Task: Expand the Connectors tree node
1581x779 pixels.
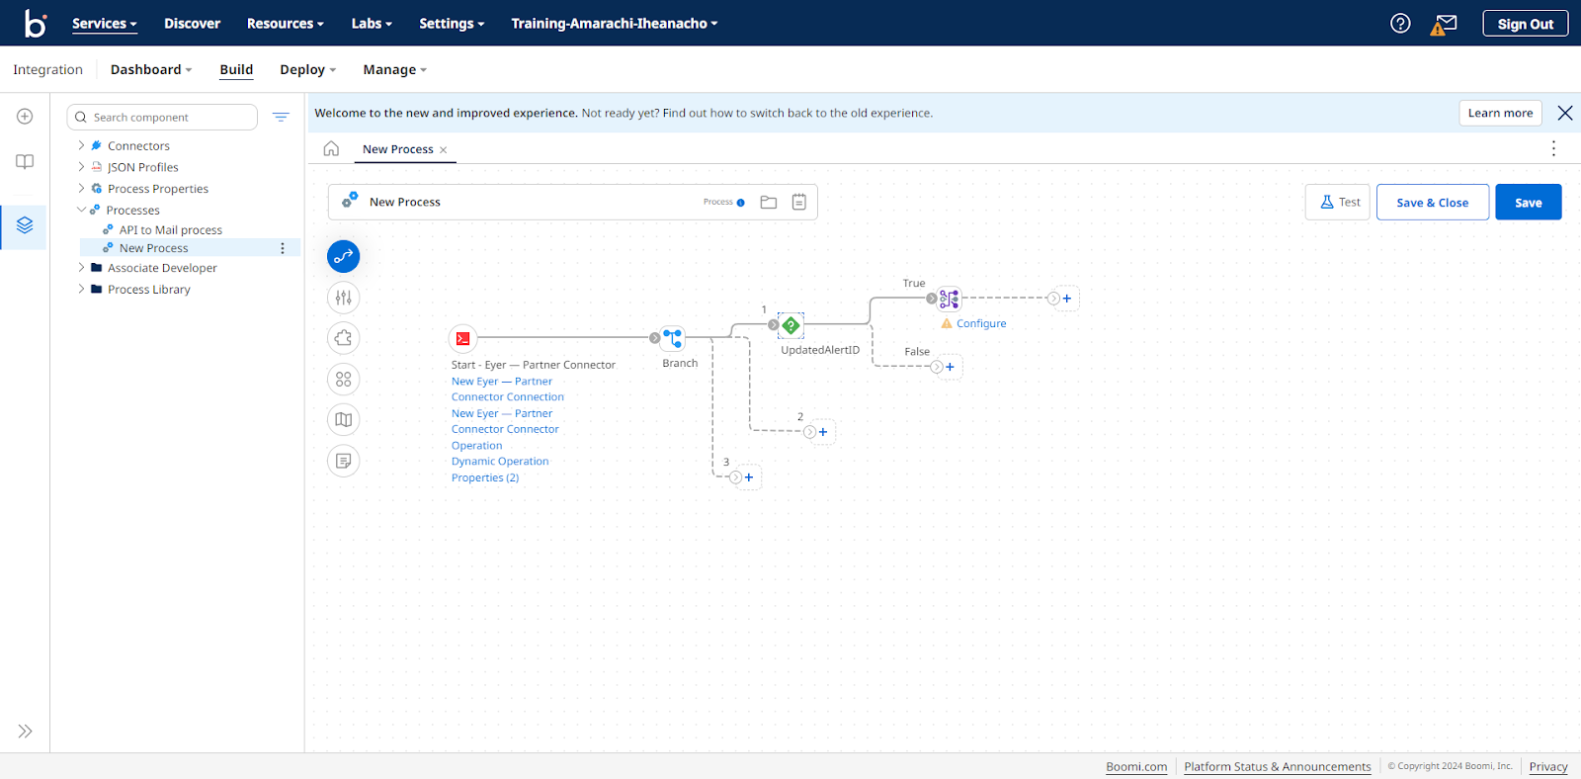Action: (82, 145)
